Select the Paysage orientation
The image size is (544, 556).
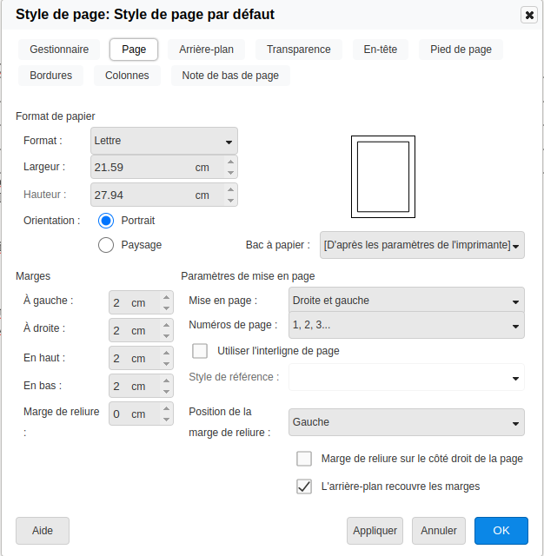click(x=107, y=245)
